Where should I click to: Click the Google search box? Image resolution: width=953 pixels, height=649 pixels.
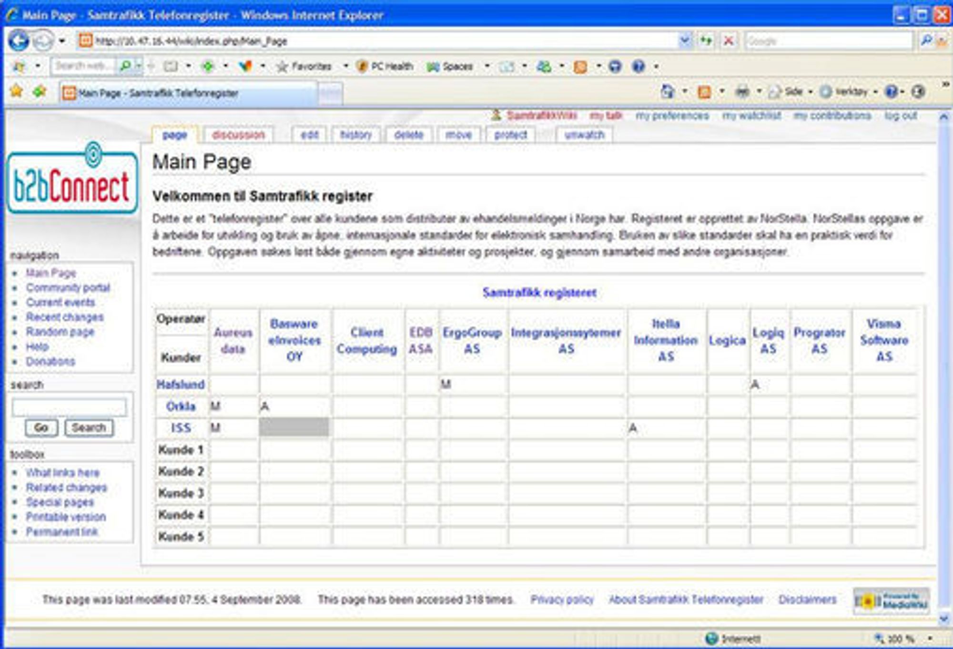pyautogui.click(x=829, y=41)
